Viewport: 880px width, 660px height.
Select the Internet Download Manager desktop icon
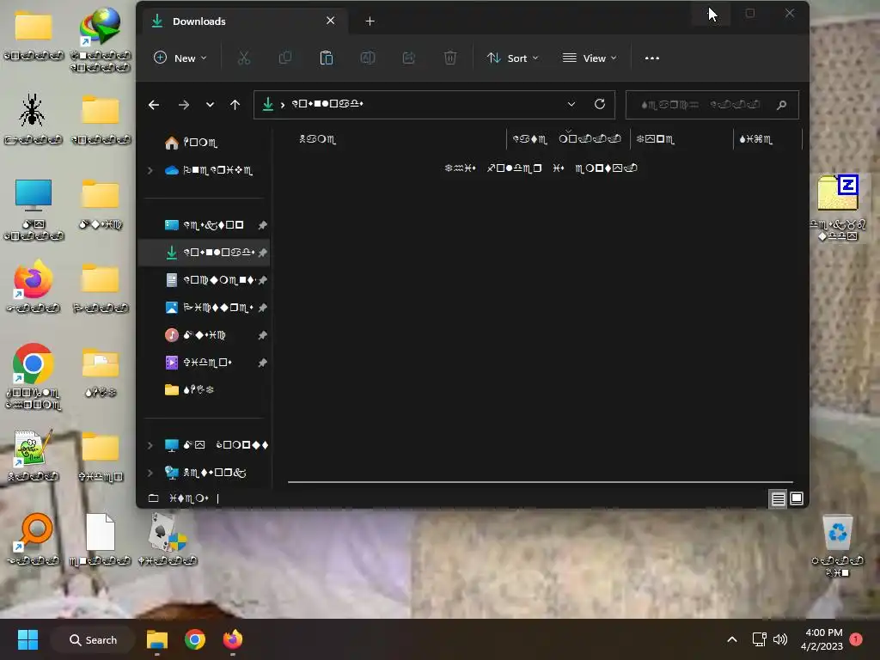[x=101, y=40]
